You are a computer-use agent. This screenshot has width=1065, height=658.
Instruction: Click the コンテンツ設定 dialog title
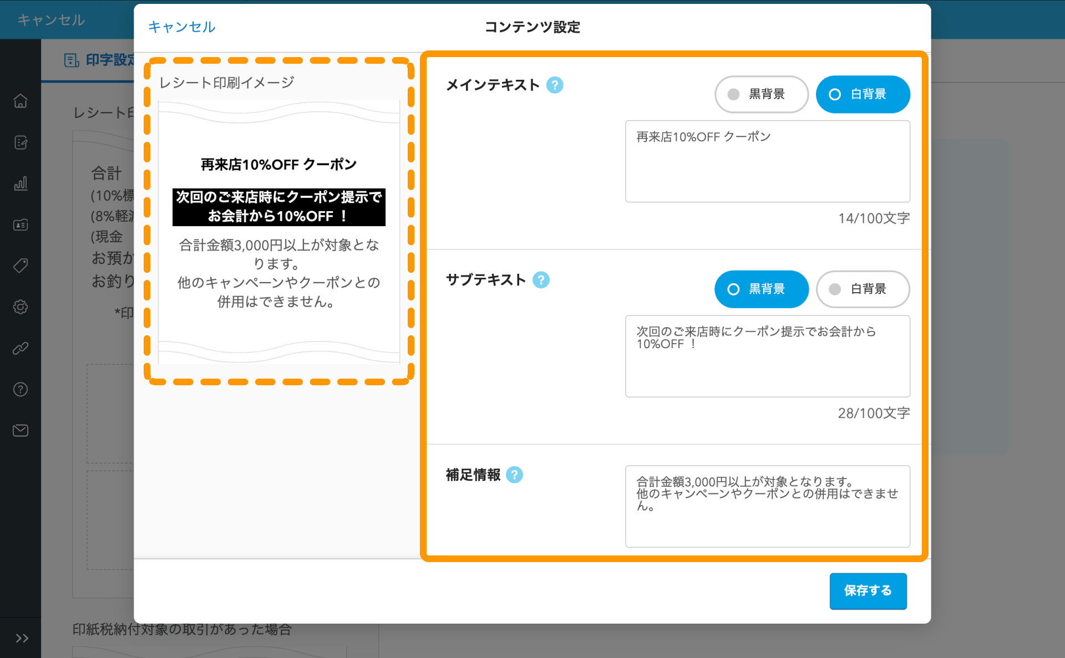click(x=532, y=27)
